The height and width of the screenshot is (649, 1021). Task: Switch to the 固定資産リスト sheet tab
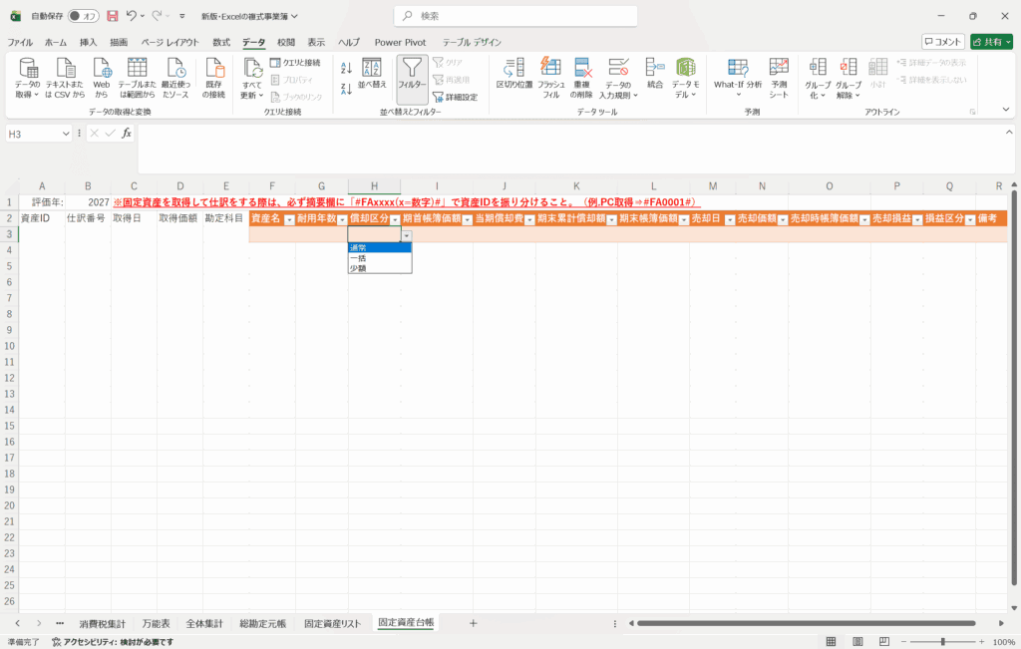coord(332,623)
